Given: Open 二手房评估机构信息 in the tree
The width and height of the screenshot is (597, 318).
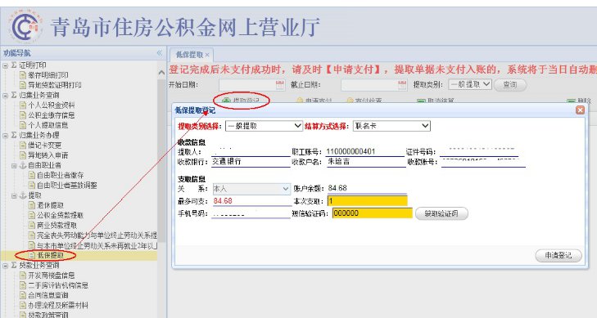Looking at the screenshot, I should point(58,285).
